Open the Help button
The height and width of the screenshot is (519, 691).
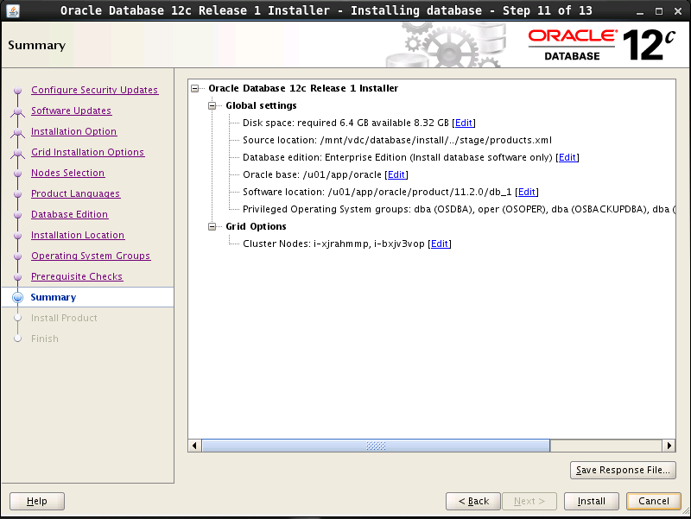(37, 501)
